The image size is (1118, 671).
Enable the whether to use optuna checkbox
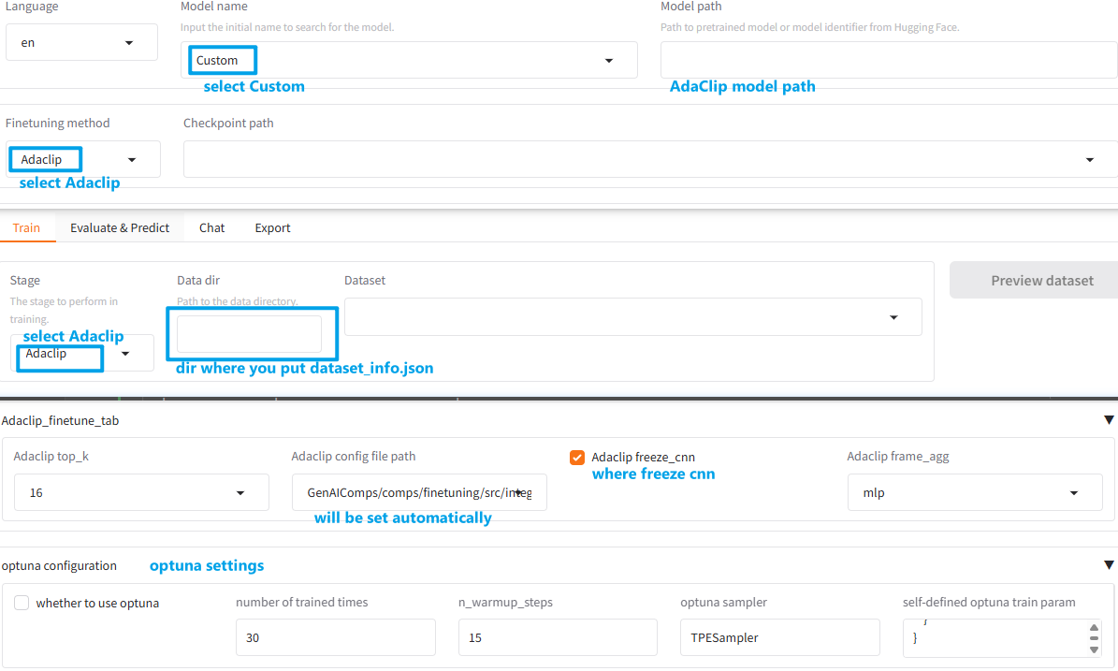(22, 604)
